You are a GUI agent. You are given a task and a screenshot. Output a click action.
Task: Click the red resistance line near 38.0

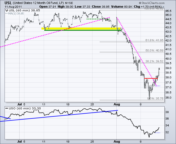[151, 78]
